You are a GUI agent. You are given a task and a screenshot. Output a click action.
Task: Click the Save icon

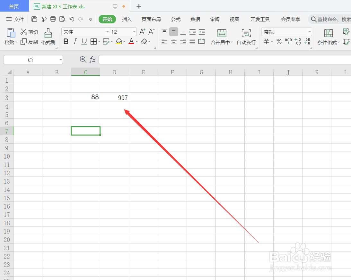tap(34, 19)
